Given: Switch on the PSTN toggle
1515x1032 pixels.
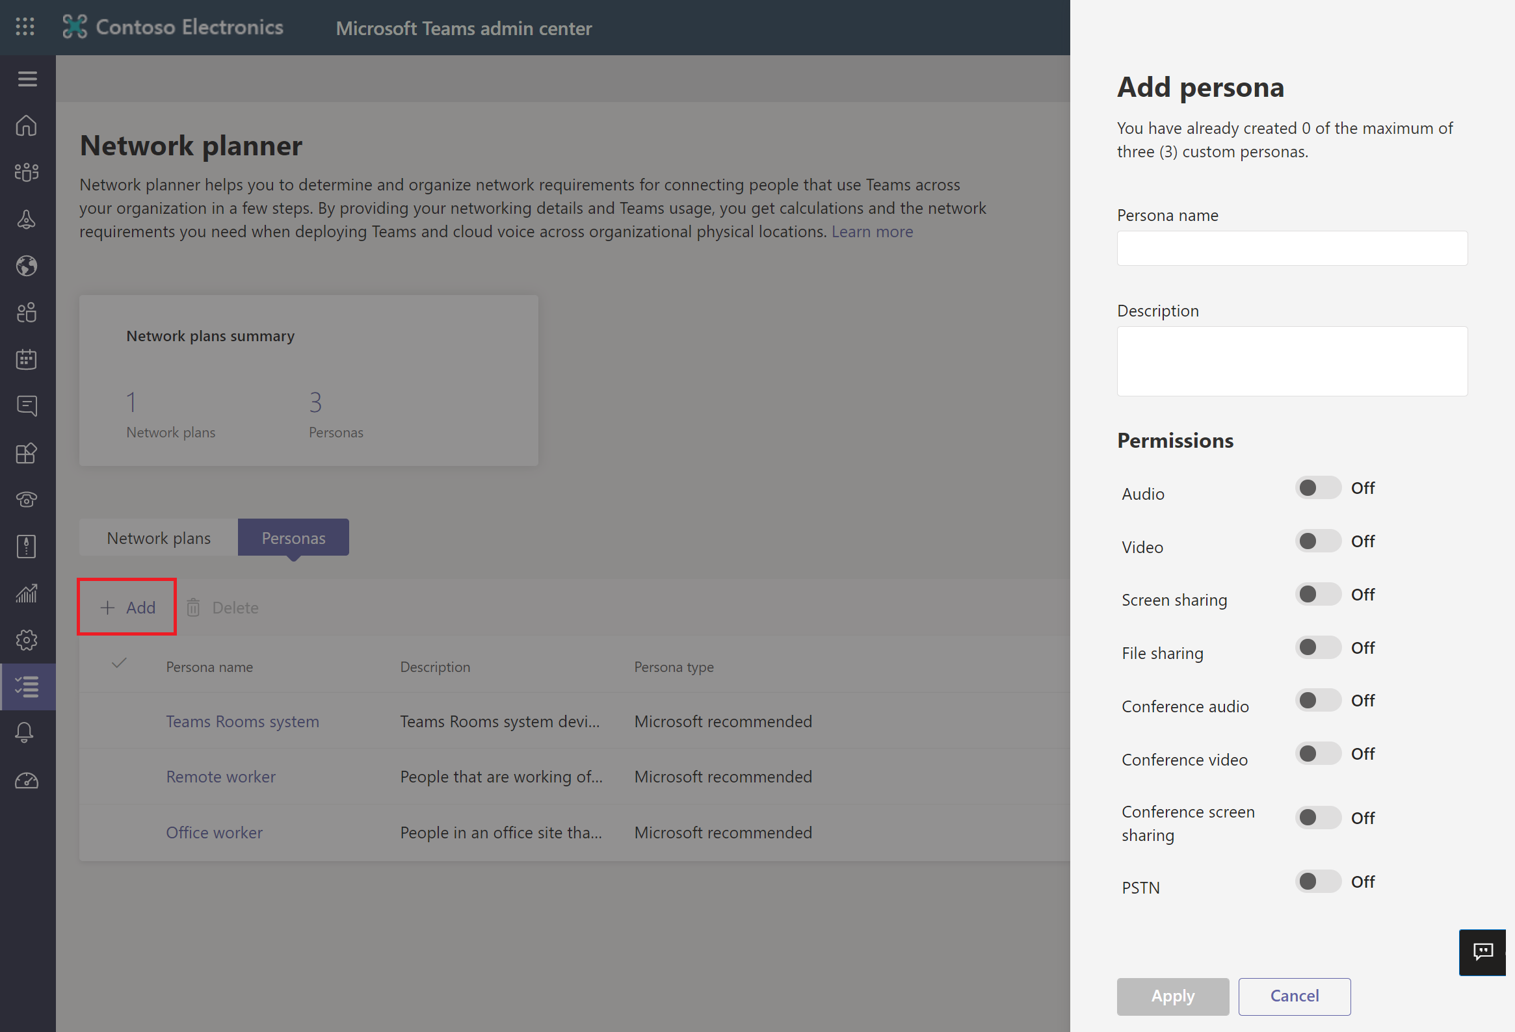Looking at the screenshot, I should [x=1317, y=881].
